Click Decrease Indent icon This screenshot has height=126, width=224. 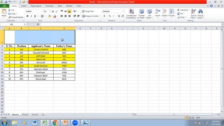(x=75, y=16)
